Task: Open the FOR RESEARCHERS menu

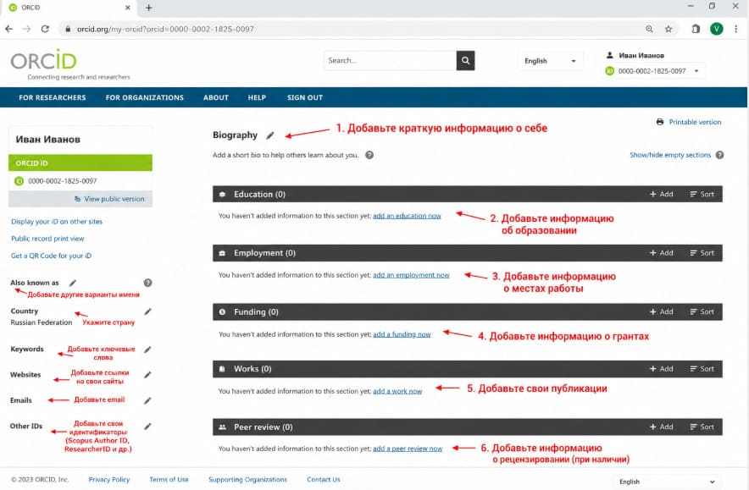Action: click(x=53, y=98)
